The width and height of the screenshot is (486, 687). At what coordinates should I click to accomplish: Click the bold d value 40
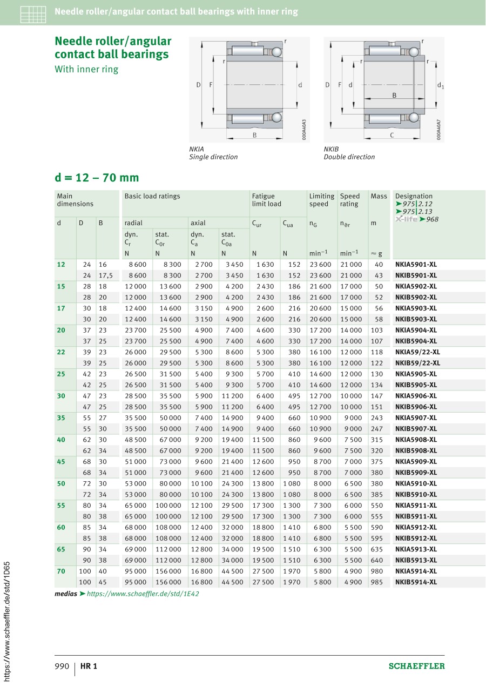pos(61,440)
